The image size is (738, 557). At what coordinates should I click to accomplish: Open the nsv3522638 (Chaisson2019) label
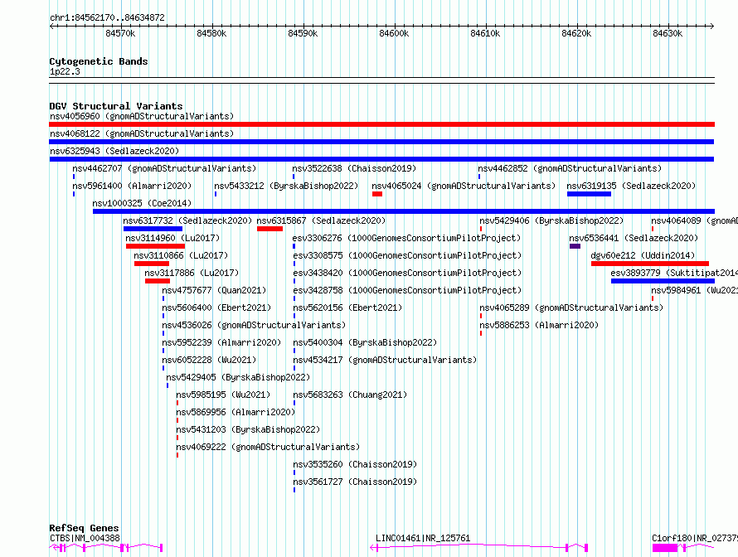354,168
